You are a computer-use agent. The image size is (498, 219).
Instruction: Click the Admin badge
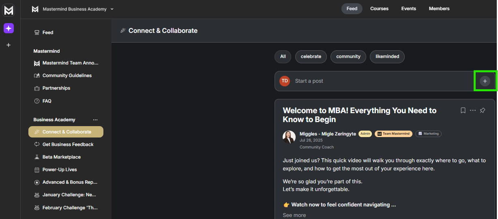click(x=365, y=134)
